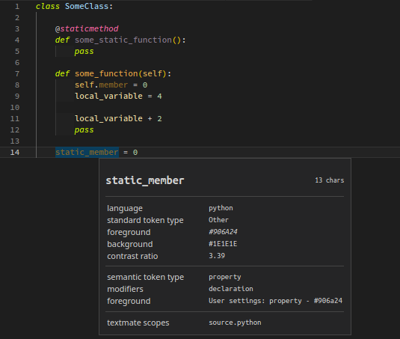Click 'some_static_function' on line 4

123,40
